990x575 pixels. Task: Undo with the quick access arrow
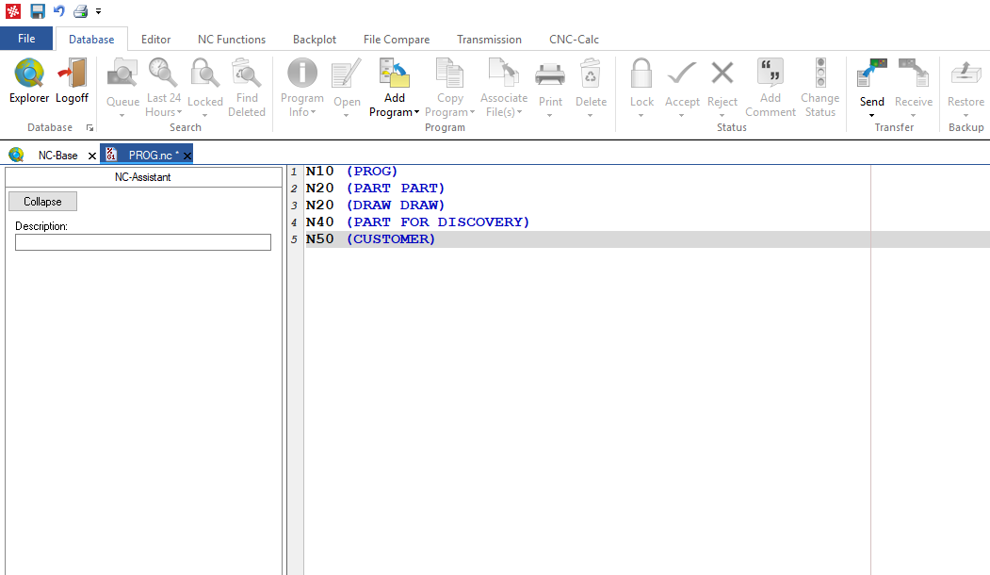click(58, 10)
